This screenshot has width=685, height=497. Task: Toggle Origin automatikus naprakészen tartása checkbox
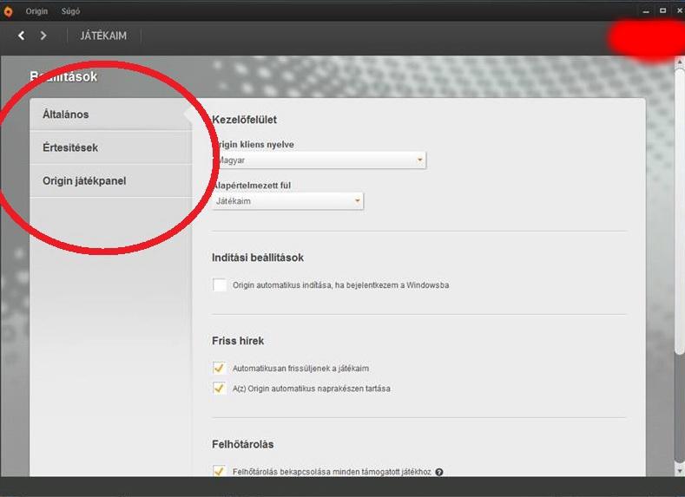click(220, 389)
